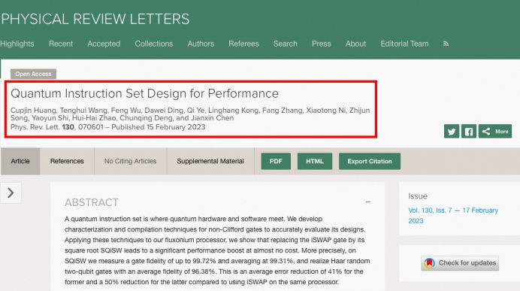Collapse the Abstract section
Viewport: 520px width, 291px height.
(367, 202)
